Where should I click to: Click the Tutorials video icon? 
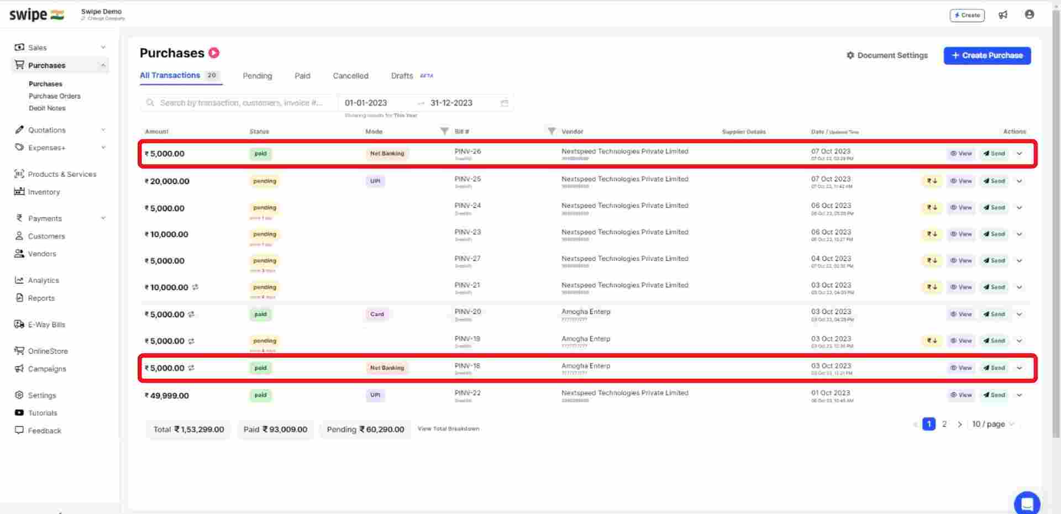(x=19, y=413)
